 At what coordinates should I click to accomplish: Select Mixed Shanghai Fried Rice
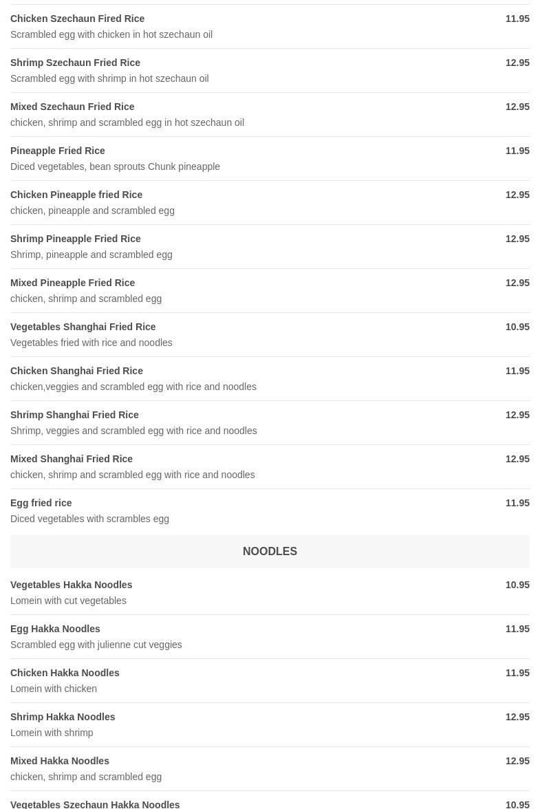(72, 459)
